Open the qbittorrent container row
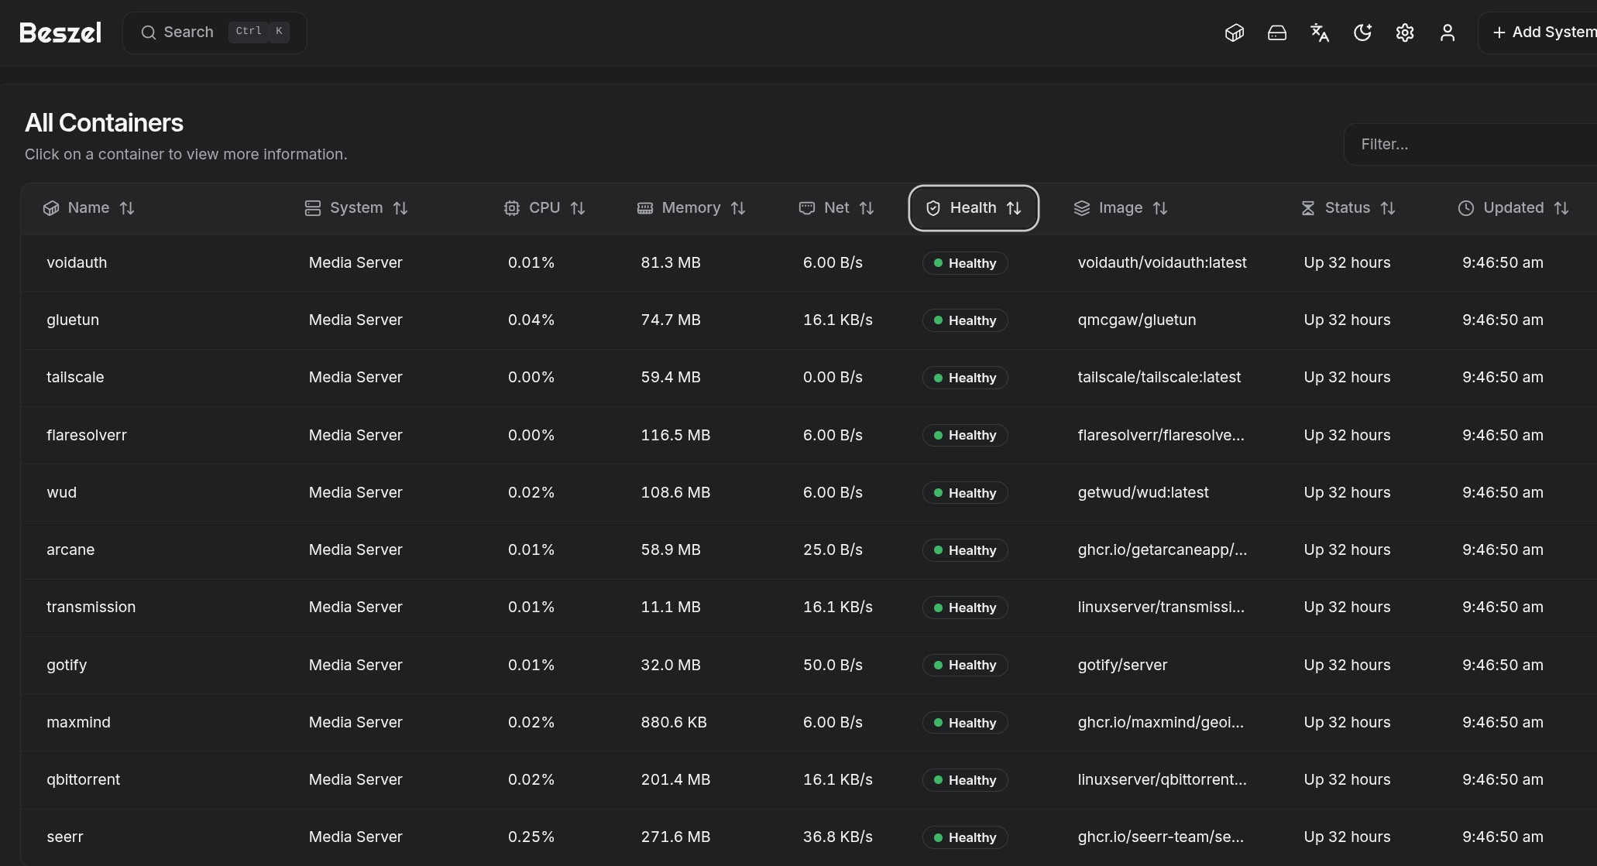 (x=84, y=779)
